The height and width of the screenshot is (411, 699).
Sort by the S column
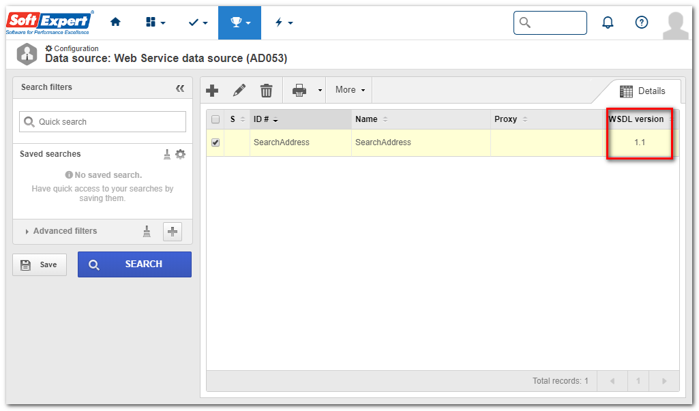point(237,119)
